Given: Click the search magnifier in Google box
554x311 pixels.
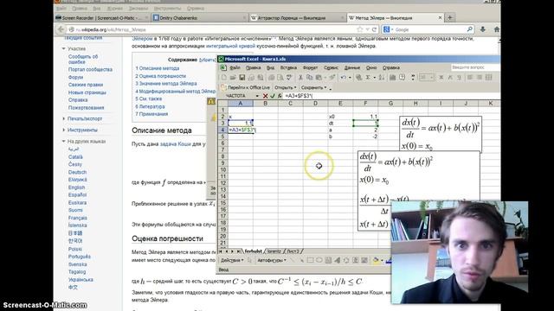Looking at the screenshot, I should pyautogui.click(x=469, y=29).
